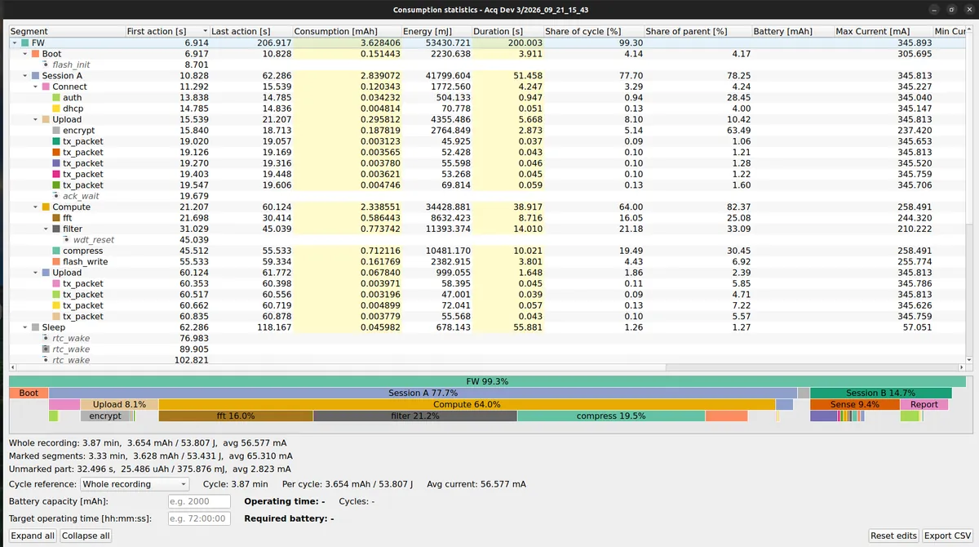Click the pink Connect row color icon
This screenshot has width=979, height=547.
click(x=46, y=87)
